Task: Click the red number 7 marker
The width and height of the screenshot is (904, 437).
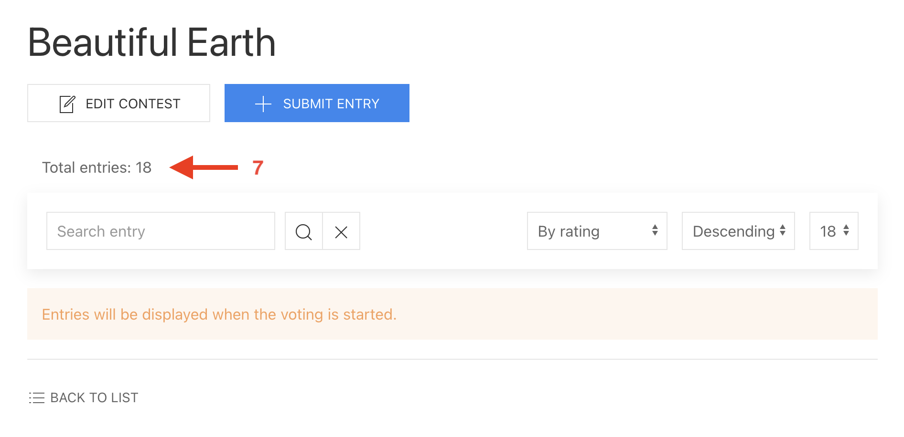Action: pyautogui.click(x=258, y=168)
